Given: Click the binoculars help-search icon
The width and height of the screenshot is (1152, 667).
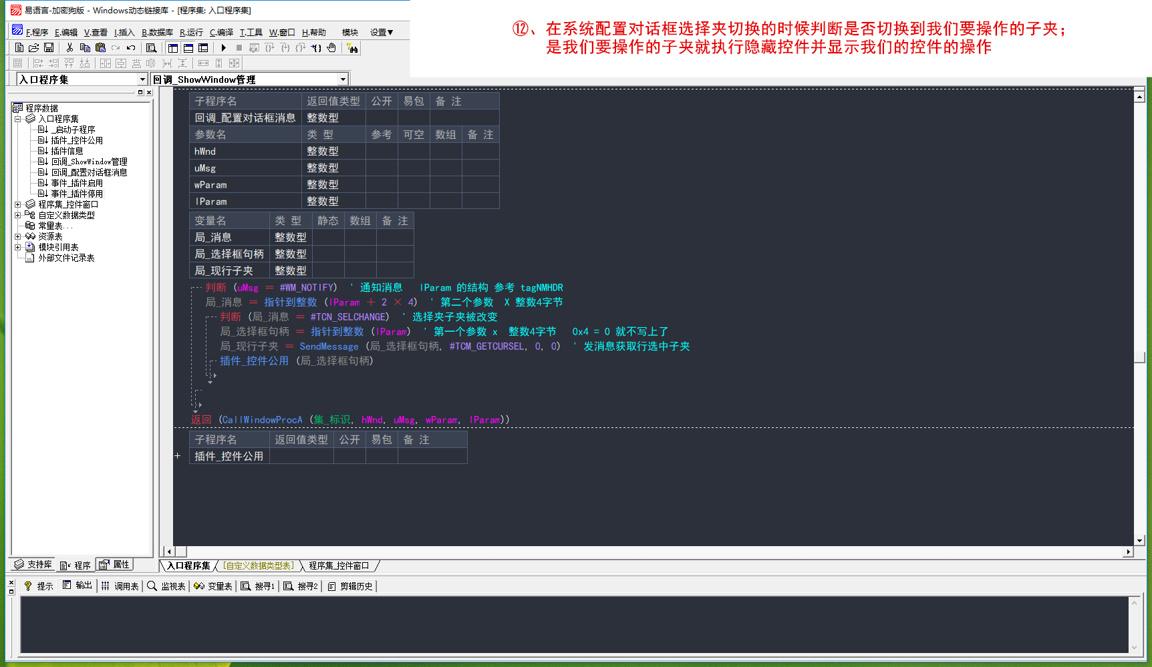Looking at the screenshot, I should (x=352, y=48).
